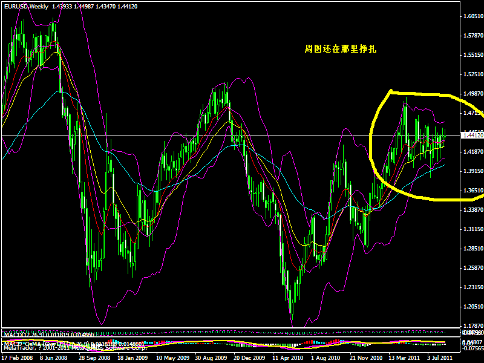
Task: Click the 1.57870 price axis label
Action: click(x=473, y=36)
